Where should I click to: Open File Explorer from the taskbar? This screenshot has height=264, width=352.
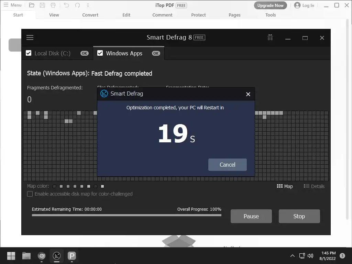tap(26, 256)
